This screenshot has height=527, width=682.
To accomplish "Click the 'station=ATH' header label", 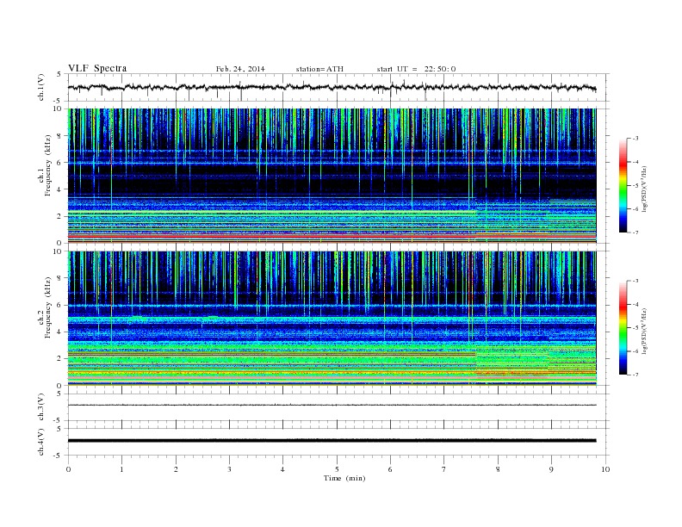I will click(319, 69).
